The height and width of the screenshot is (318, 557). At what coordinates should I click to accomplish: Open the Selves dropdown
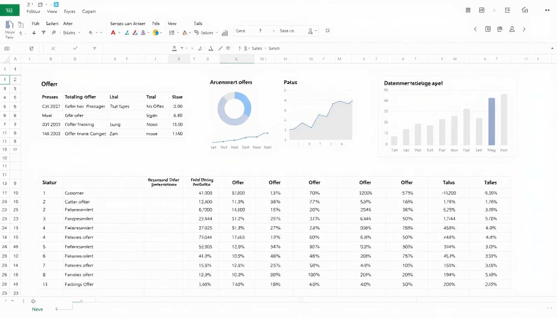point(206,33)
